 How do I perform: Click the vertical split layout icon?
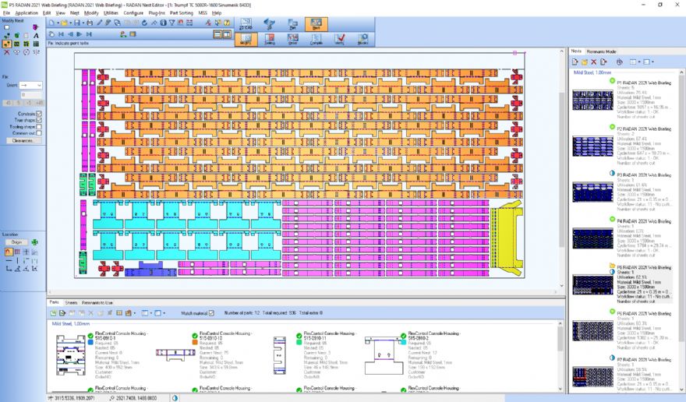[x=227, y=34]
